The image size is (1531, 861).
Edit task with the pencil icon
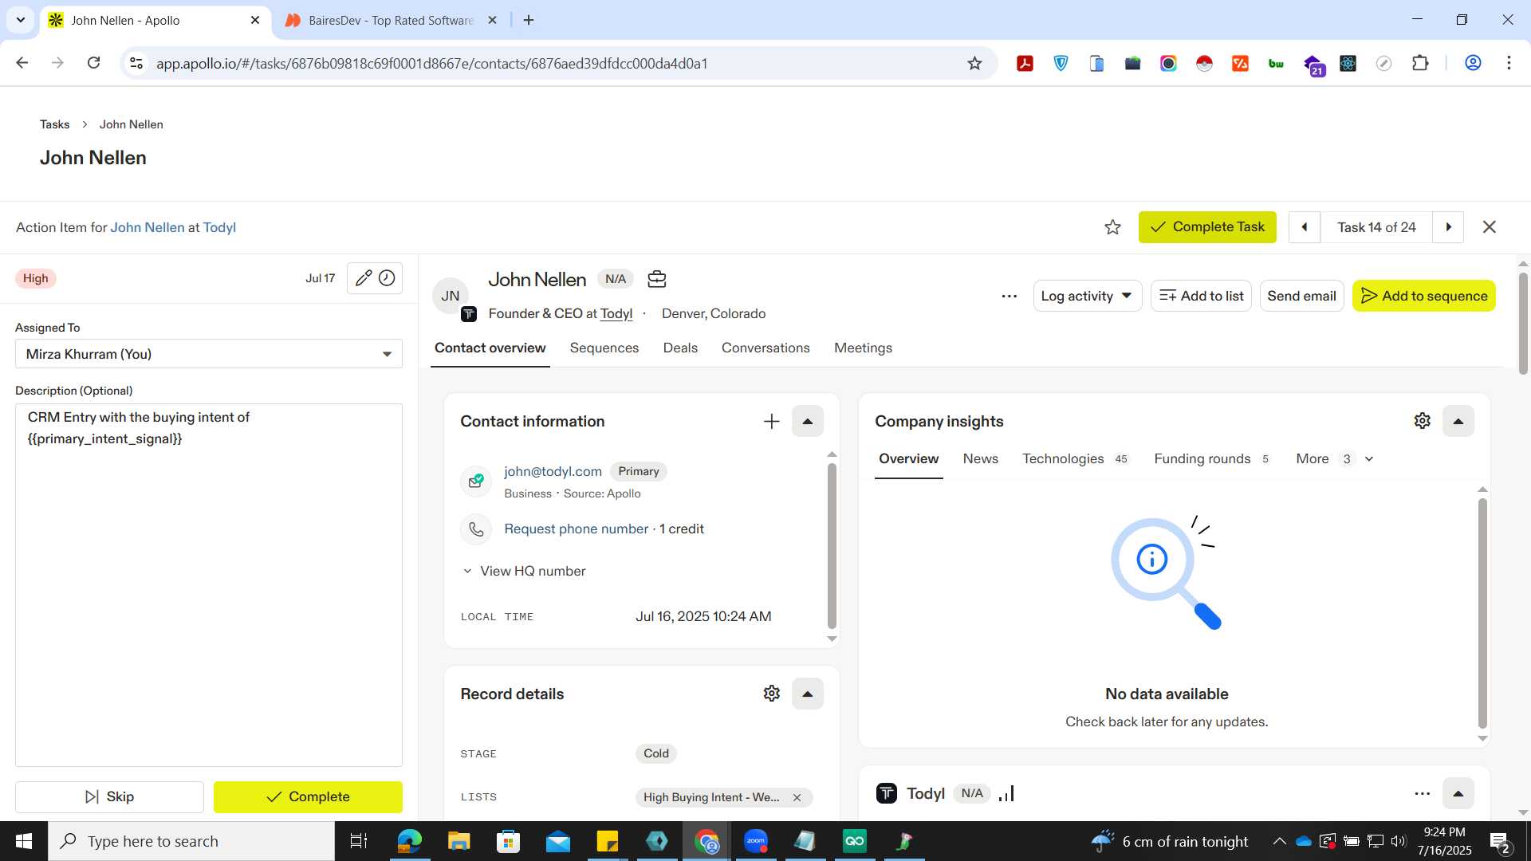tap(363, 278)
